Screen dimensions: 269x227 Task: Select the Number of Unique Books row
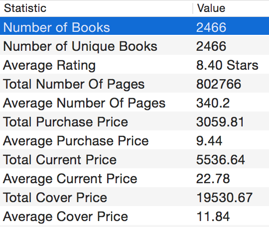[134, 46]
